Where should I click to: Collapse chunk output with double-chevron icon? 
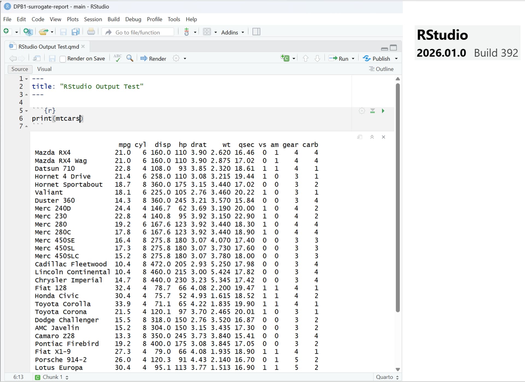(x=372, y=137)
